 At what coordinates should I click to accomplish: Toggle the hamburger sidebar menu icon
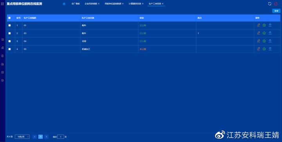click(2, 4)
